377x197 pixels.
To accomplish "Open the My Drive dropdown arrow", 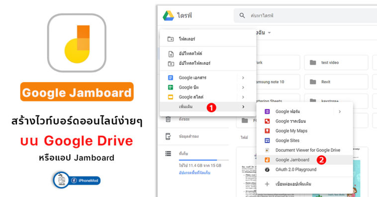I will (x=269, y=32).
